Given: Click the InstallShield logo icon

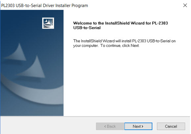Looking at the screenshot, I should (48, 23).
